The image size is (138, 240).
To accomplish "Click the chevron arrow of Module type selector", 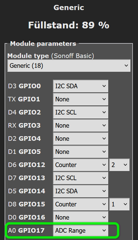I will tap(126, 66).
